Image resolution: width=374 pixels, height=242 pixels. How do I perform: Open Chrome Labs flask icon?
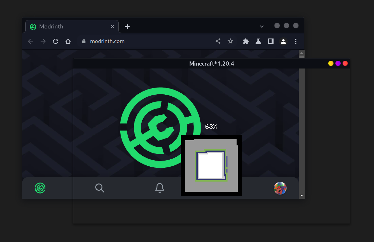pyautogui.click(x=258, y=41)
